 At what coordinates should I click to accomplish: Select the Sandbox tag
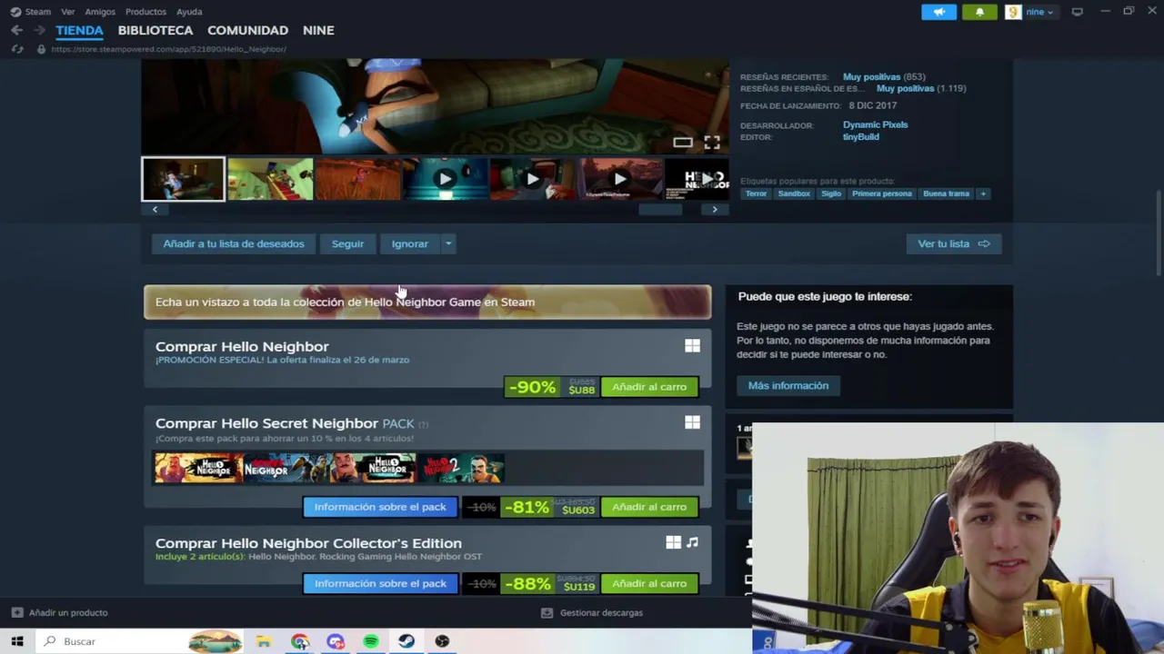pyautogui.click(x=793, y=193)
